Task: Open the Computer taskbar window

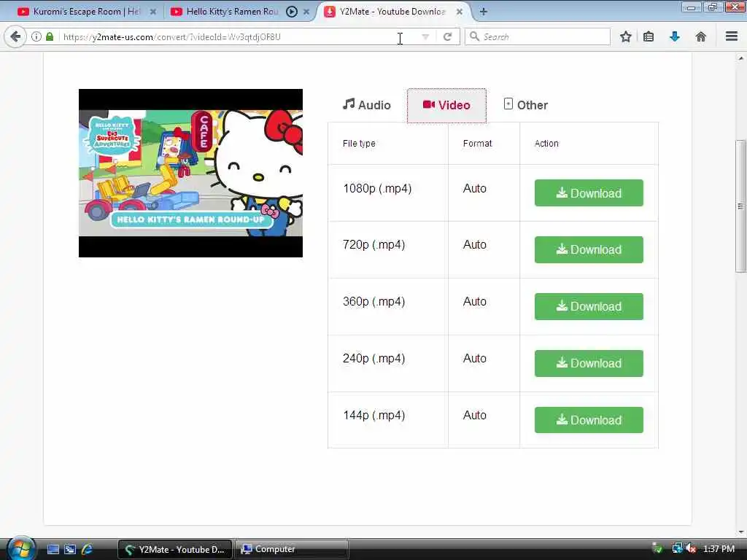Action: coord(292,549)
